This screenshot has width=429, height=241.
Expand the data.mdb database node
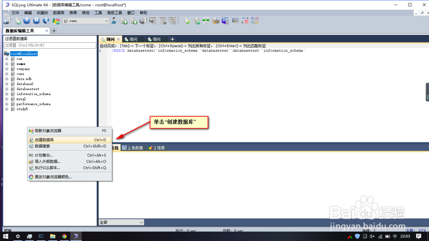[7, 79]
